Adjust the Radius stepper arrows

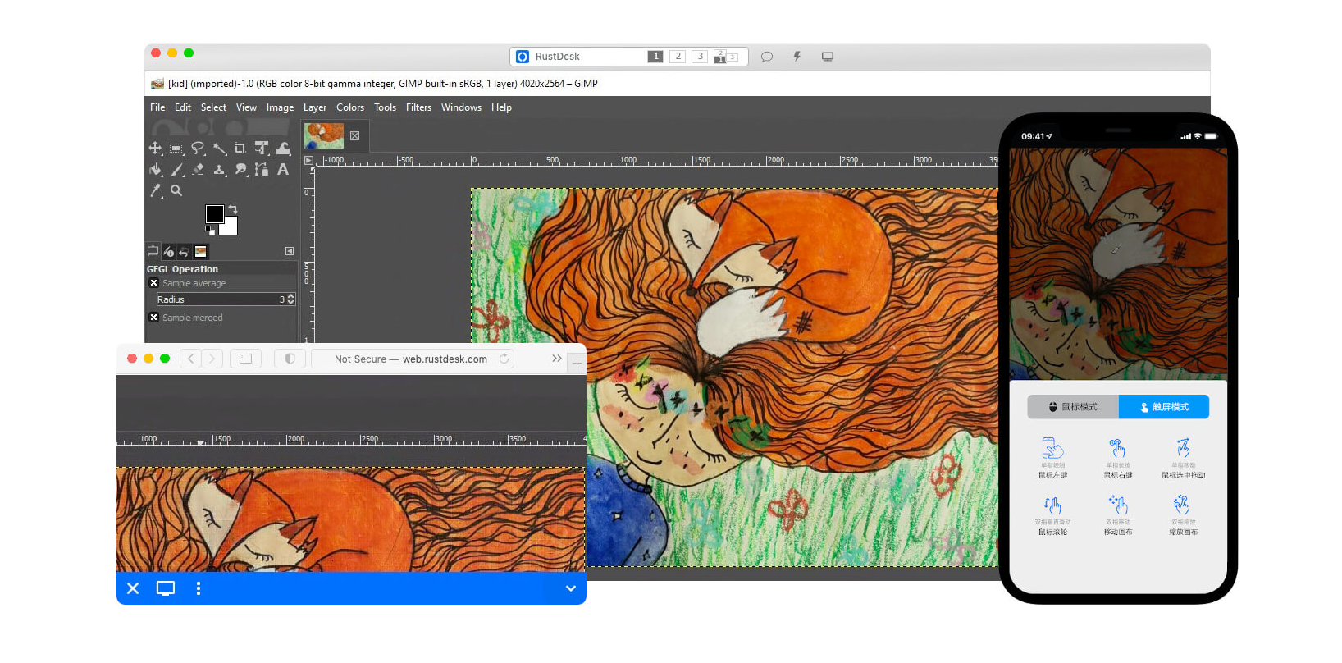tap(290, 299)
